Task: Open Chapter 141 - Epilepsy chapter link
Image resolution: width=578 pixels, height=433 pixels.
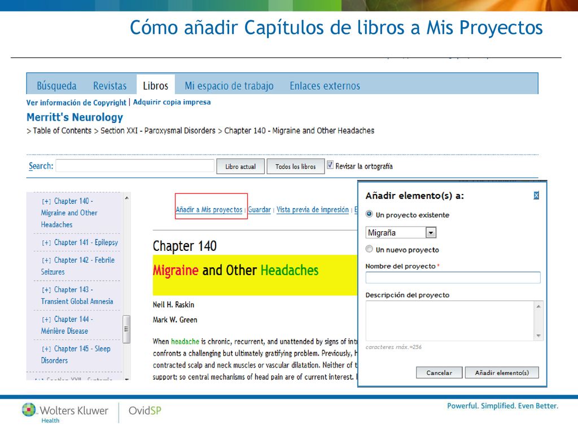Action: click(x=86, y=242)
